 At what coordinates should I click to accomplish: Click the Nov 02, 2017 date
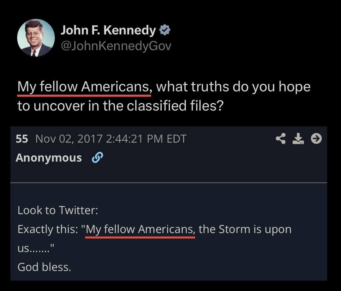point(69,139)
